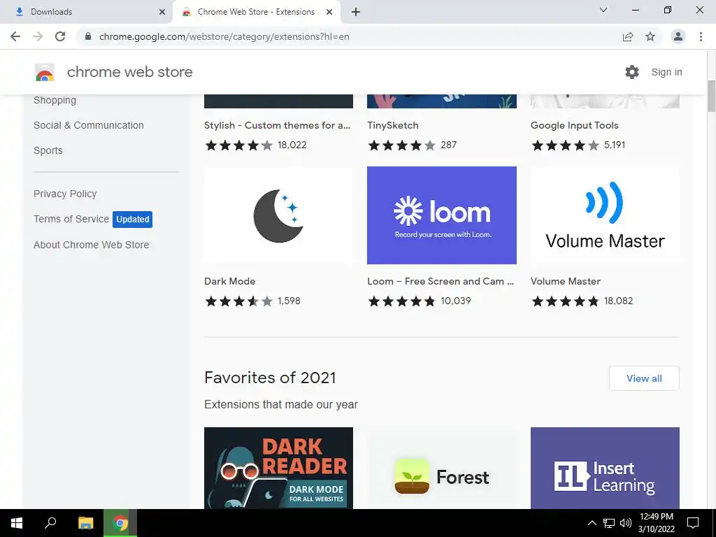Reload the current page
Viewport: 716px width, 537px height.
(x=60, y=36)
